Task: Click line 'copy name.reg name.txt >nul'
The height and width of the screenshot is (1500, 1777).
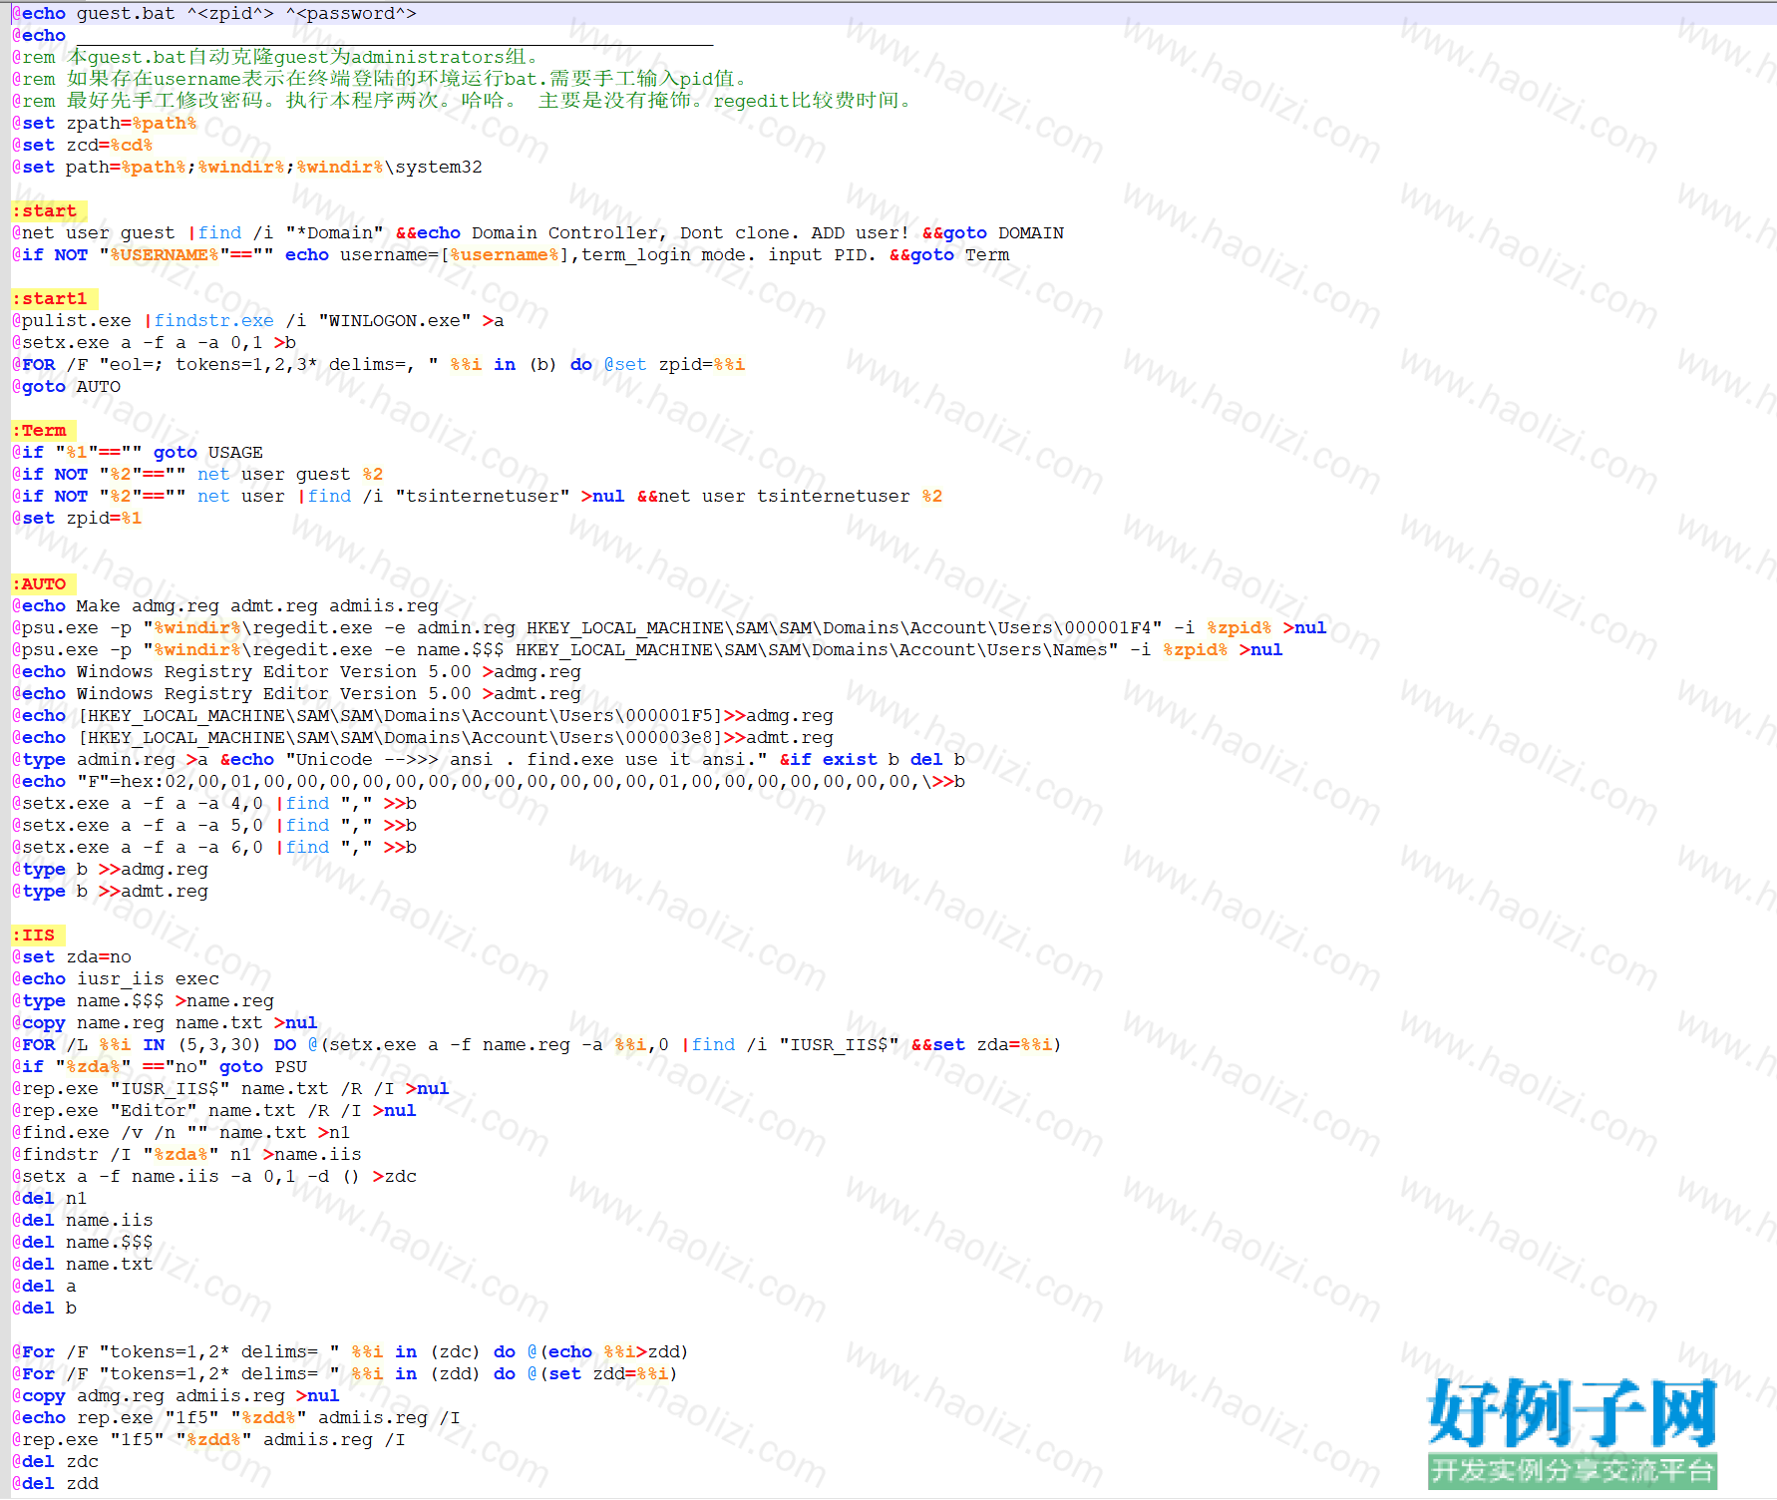Action: (165, 1022)
